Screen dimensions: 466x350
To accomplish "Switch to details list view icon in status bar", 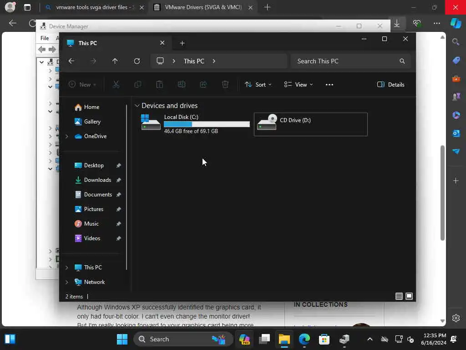I will click(399, 296).
